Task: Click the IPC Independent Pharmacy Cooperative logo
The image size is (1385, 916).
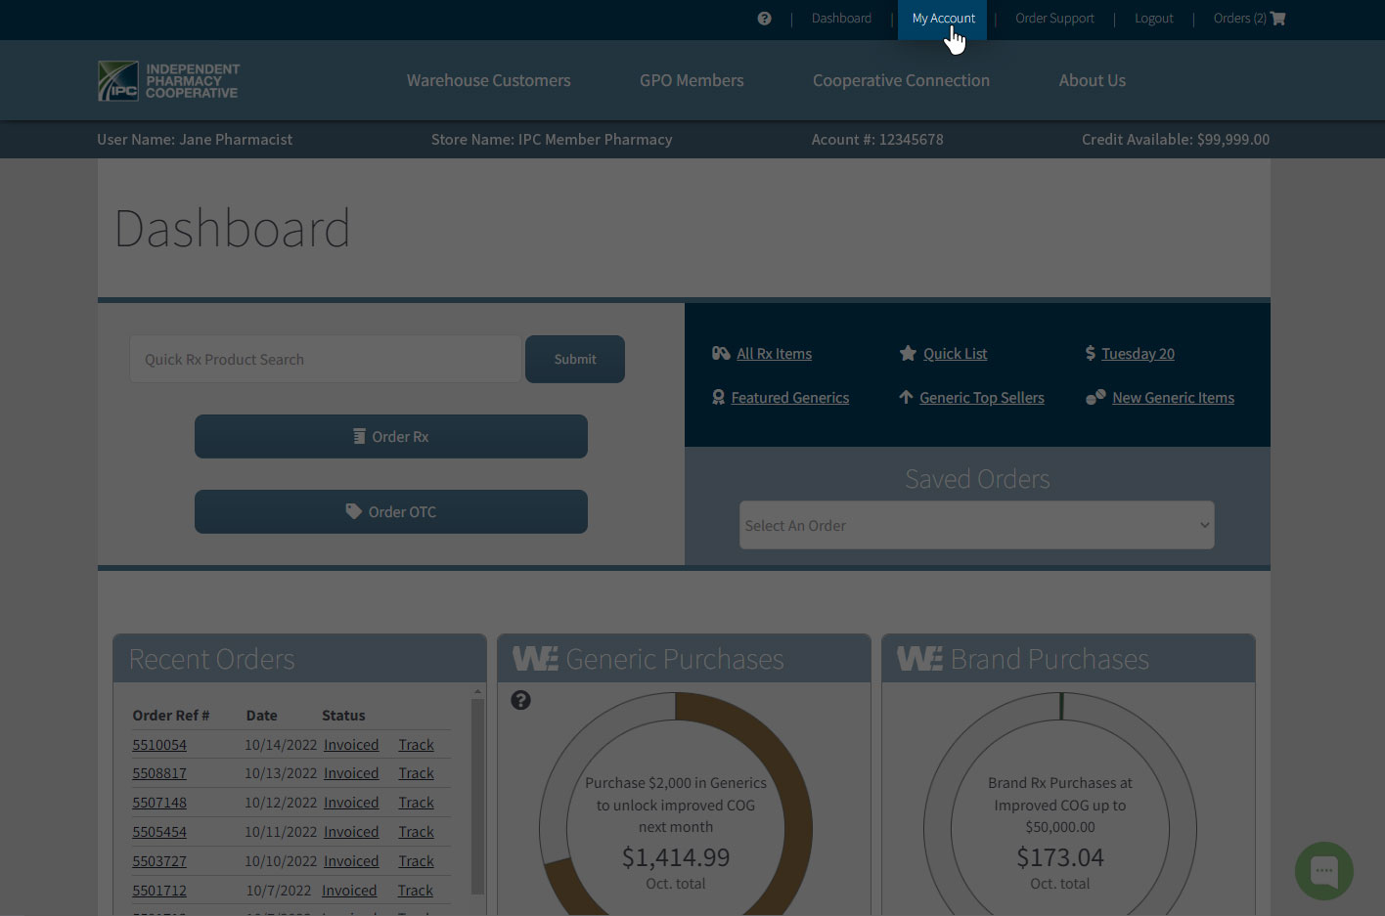Action: [x=168, y=81]
